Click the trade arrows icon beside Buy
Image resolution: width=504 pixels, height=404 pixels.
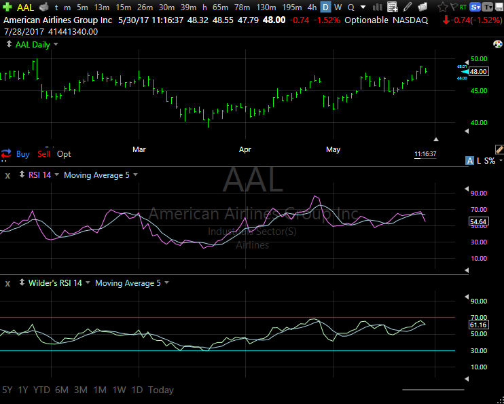point(6,154)
